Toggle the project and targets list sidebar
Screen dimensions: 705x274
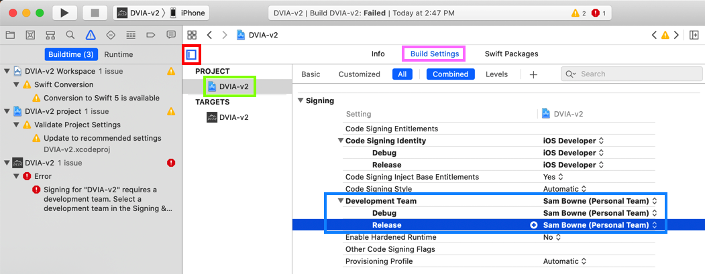191,54
